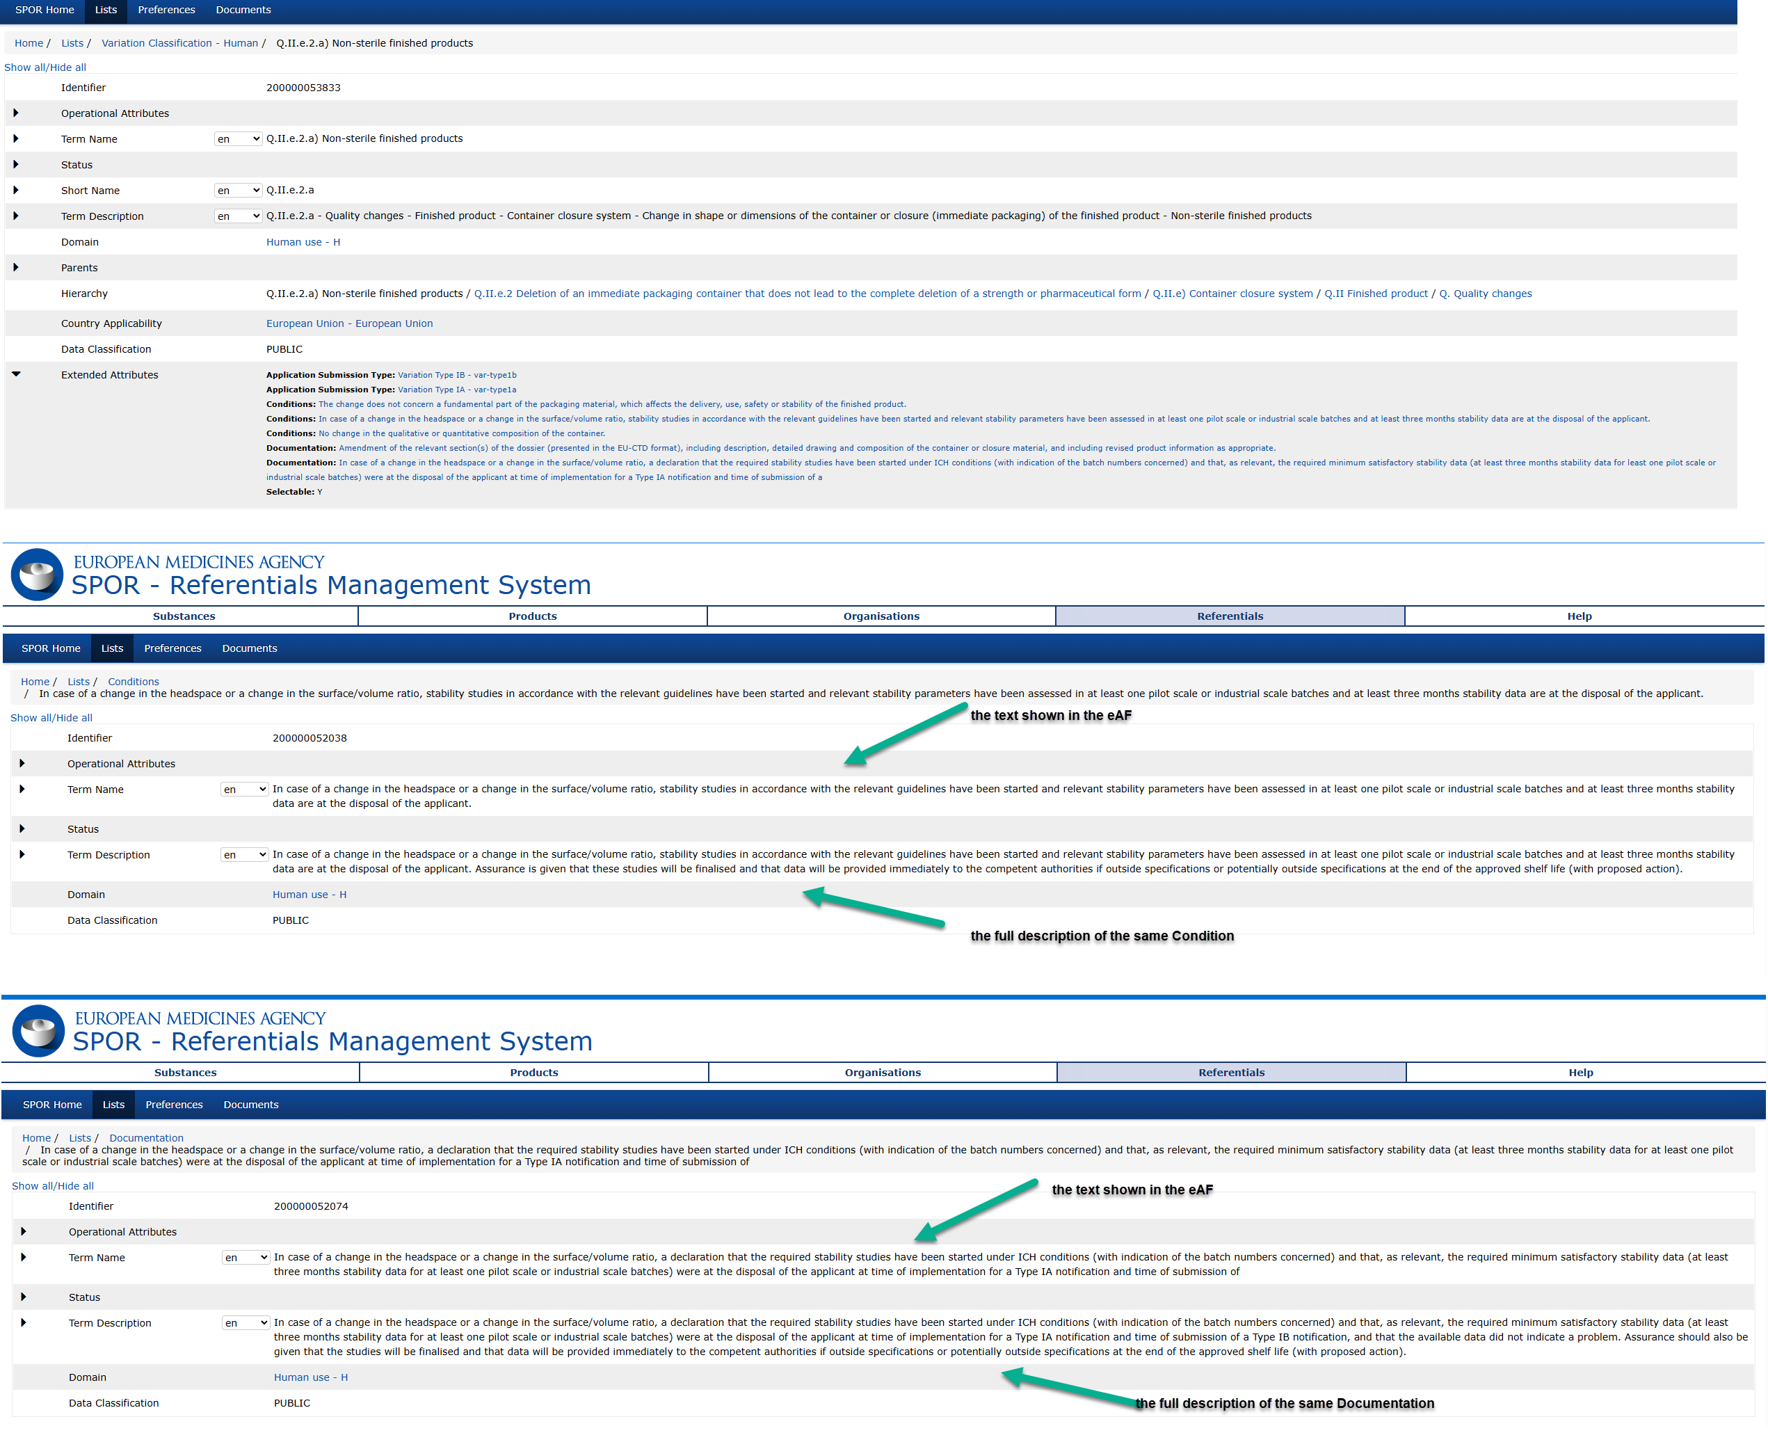Follow the Q. Quality changes hierarchy link

coord(1485,294)
